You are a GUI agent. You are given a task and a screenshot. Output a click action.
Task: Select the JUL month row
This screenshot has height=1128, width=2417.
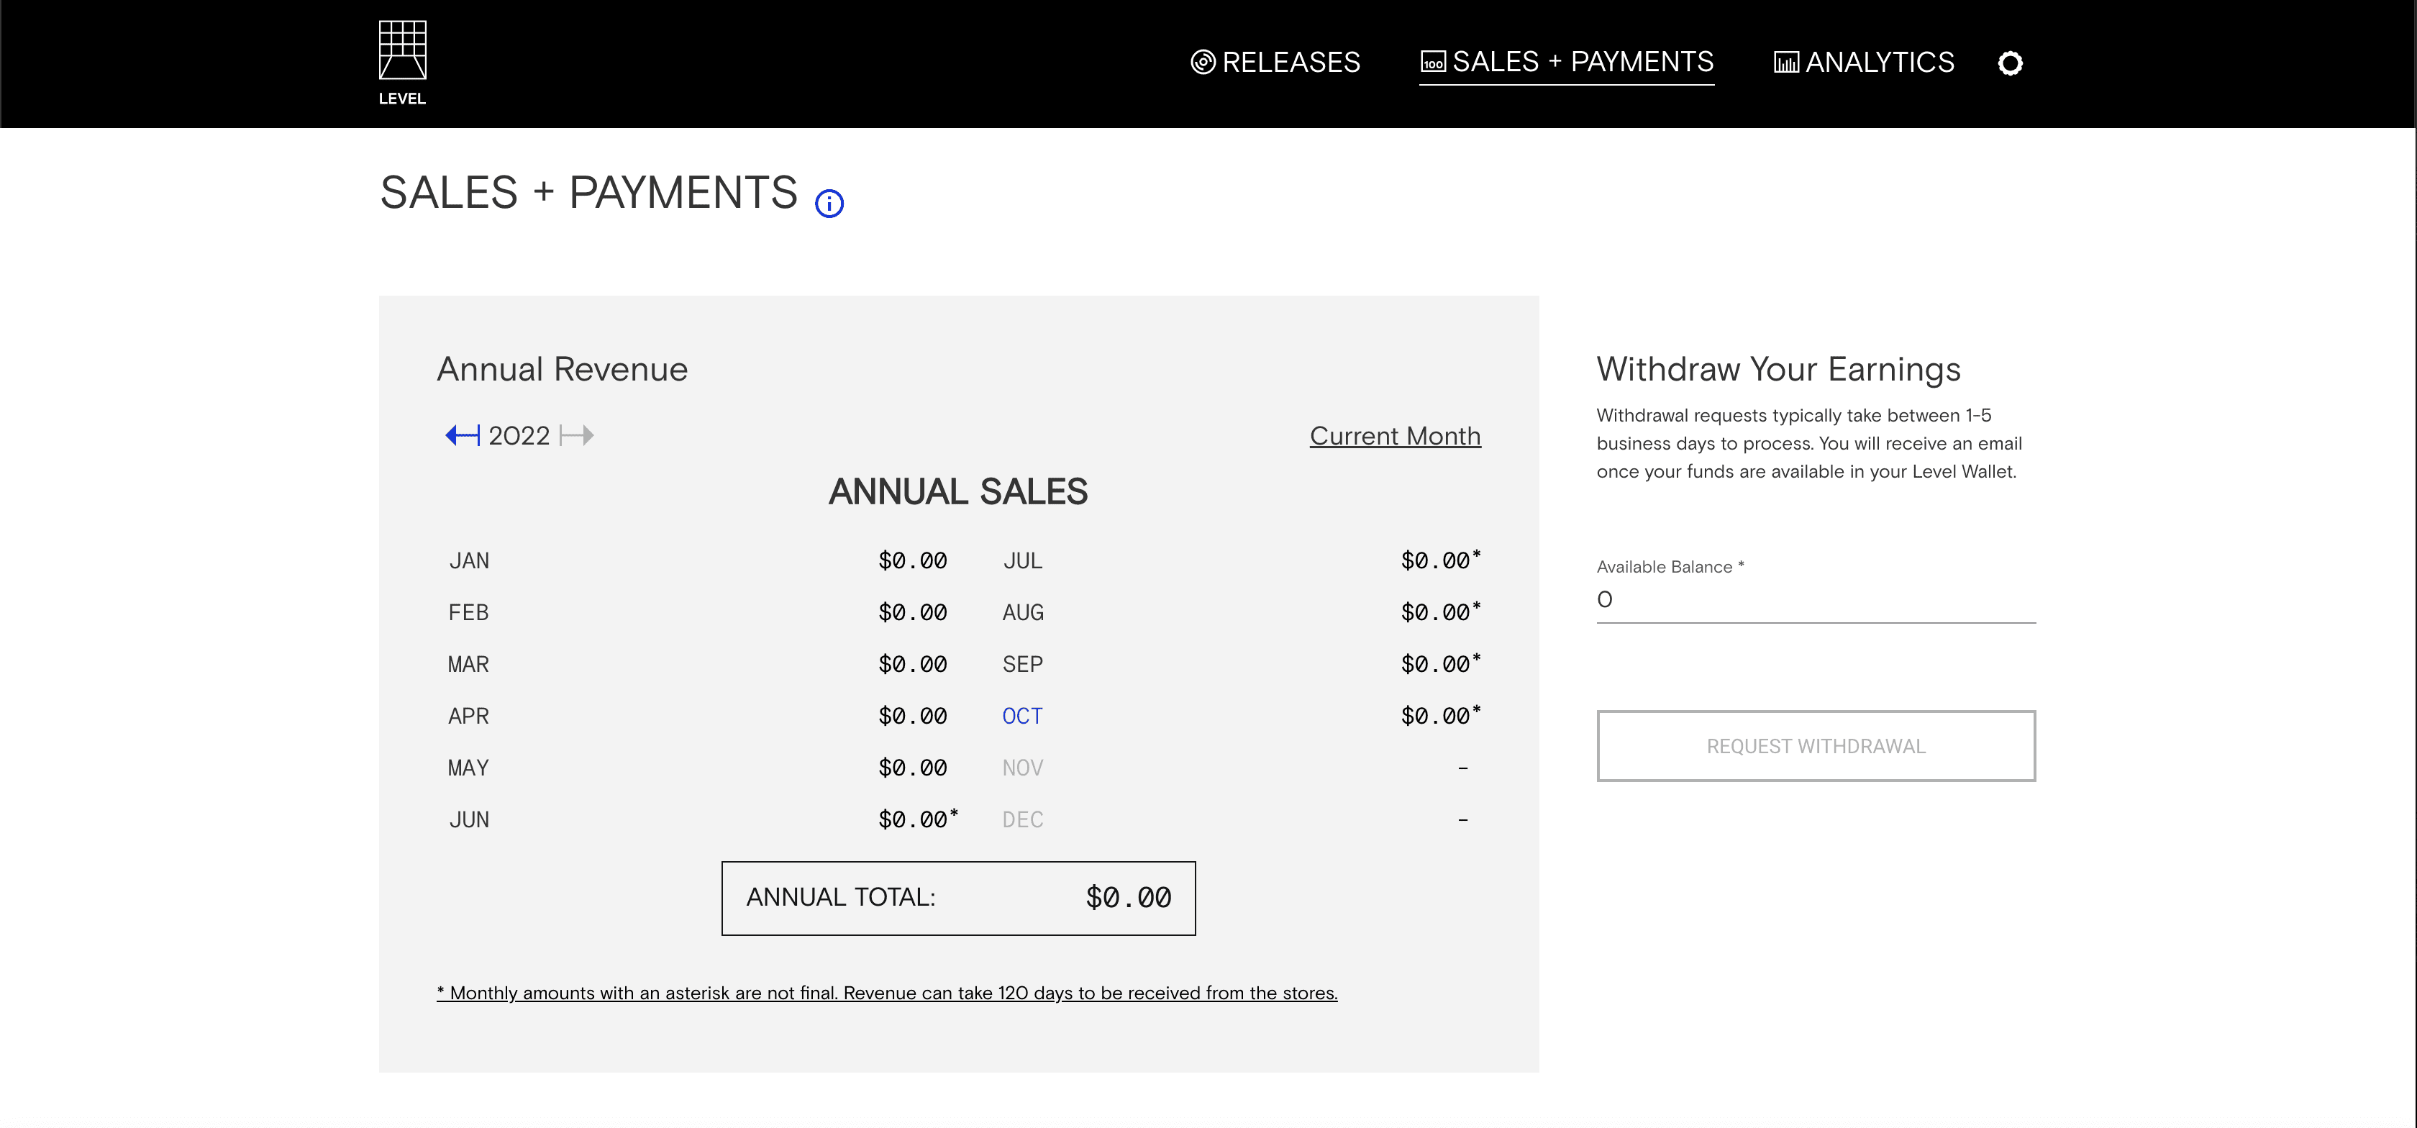(x=1021, y=561)
